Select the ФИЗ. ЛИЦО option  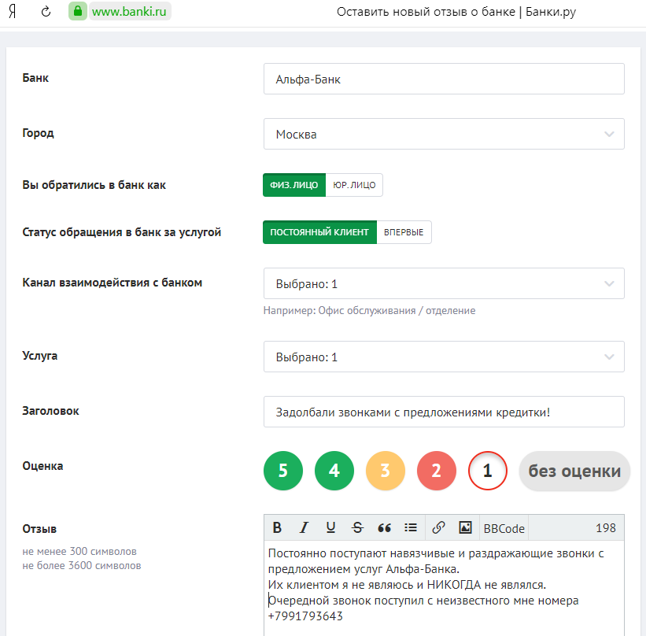coord(293,184)
